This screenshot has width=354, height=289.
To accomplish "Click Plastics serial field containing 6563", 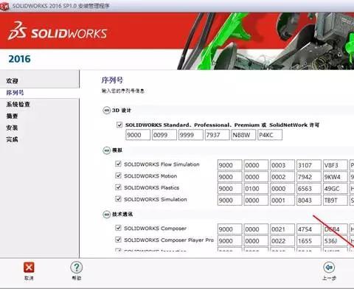I will (309, 189).
